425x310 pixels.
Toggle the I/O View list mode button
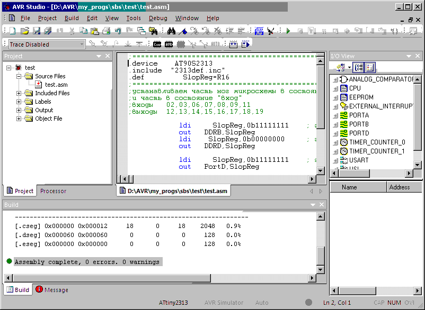click(x=370, y=67)
